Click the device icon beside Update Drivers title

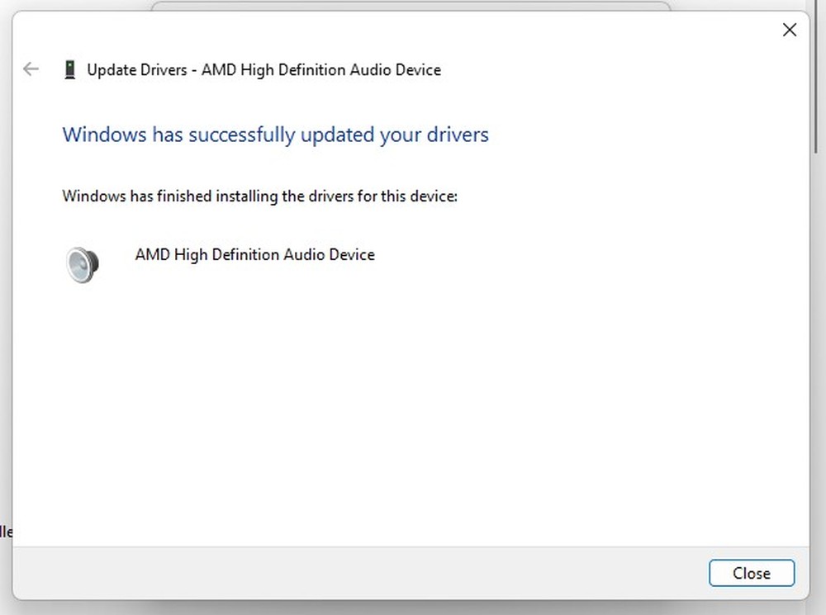pyautogui.click(x=69, y=69)
